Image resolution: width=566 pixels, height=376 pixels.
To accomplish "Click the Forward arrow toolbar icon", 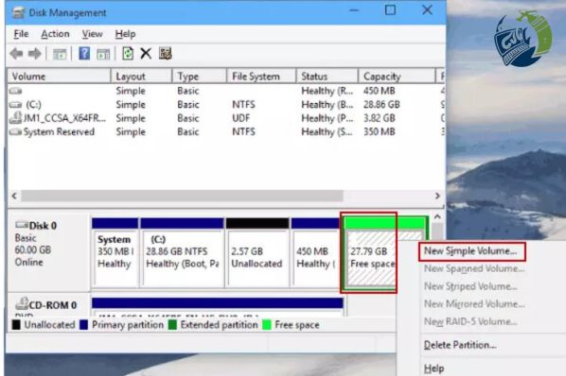I will coord(35,54).
